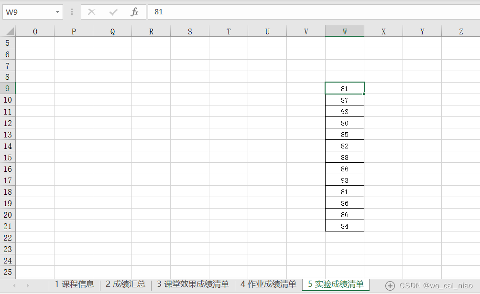Screen dimensions: 480x294
Task: Select column header R
Action: (151, 31)
